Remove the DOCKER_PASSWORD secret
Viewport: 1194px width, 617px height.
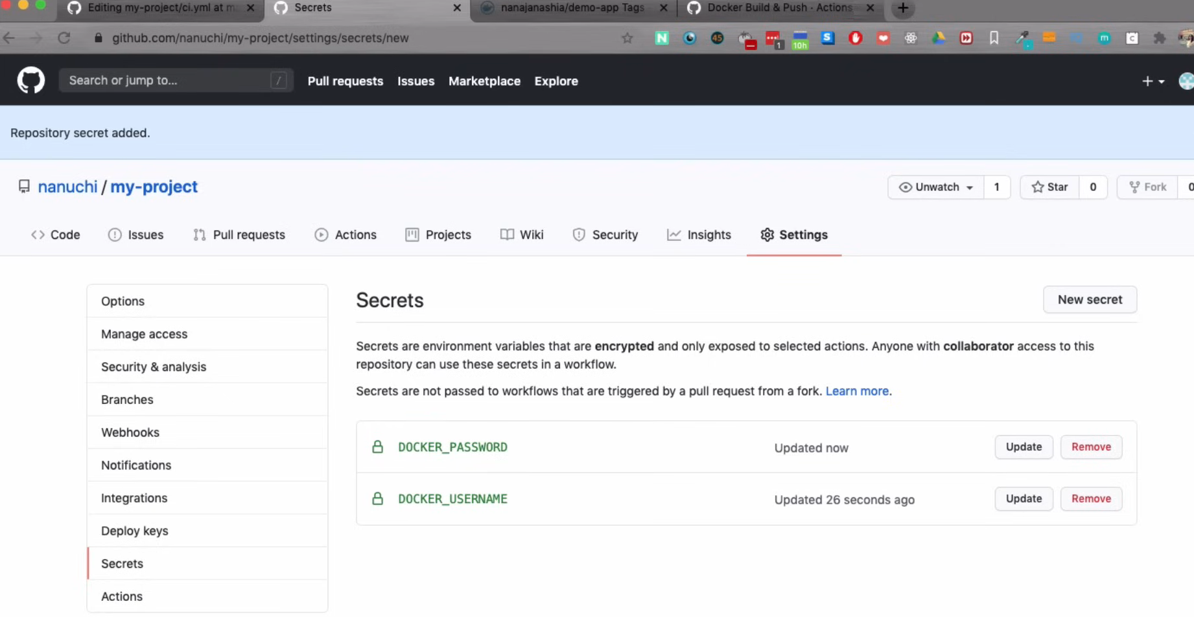pos(1091,447)
